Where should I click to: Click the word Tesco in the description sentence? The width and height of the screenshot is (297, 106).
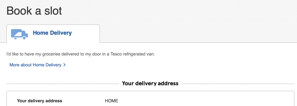(x=116, y=54)
